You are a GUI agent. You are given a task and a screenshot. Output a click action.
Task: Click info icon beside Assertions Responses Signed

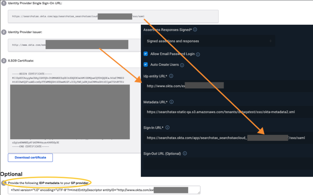(195, 30)
